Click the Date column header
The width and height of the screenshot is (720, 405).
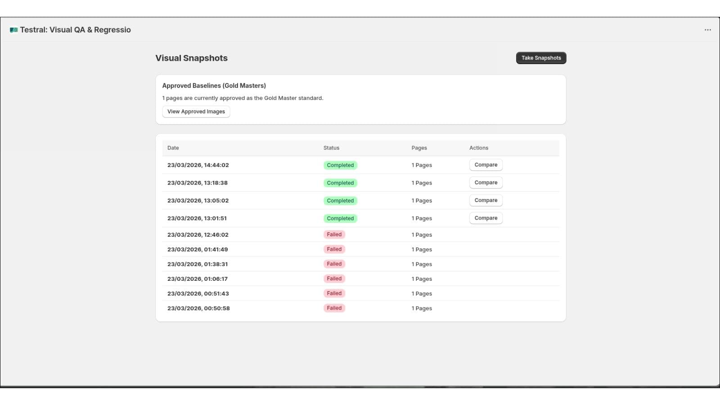click(173, 148)
